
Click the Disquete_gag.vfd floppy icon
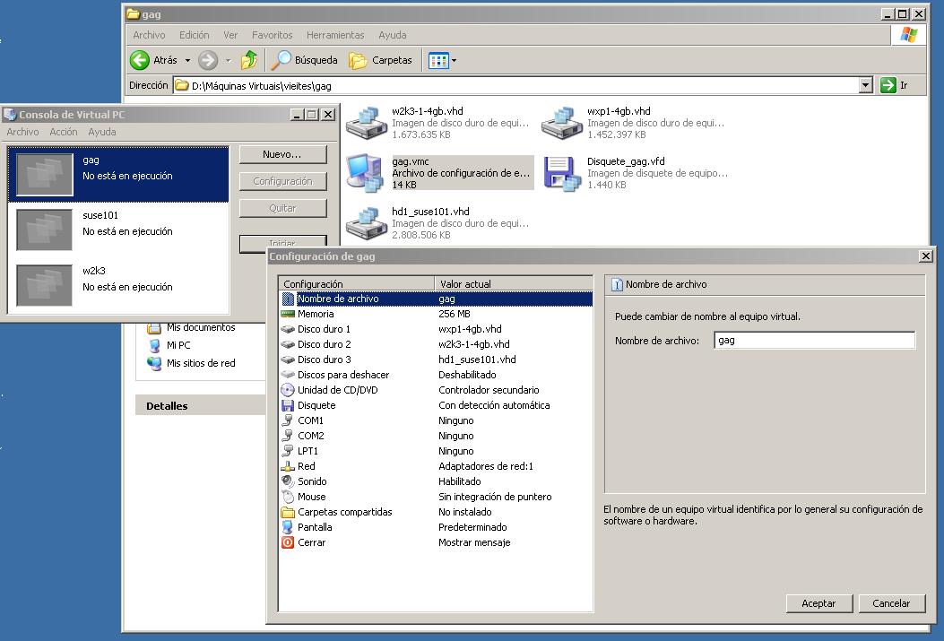[561, 173]
